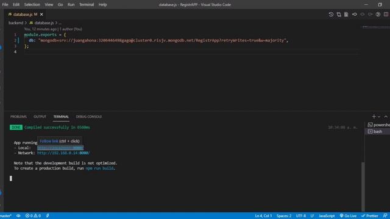Image resolution: width=390 pixels, height=219 pixels.
Task: Click Prettier status in status bar
Action: point(370,216)
